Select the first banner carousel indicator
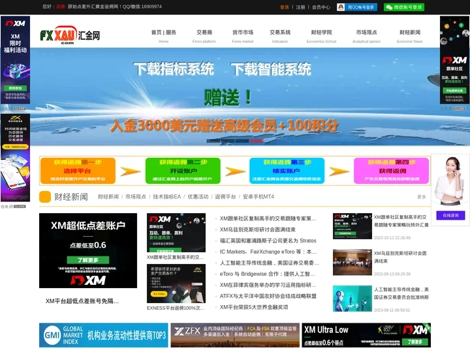470x352 pixels. (x=213, y=141)
